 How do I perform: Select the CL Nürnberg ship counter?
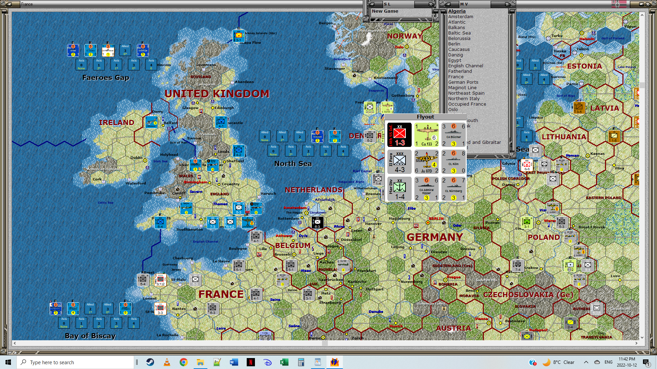point(453,189)
